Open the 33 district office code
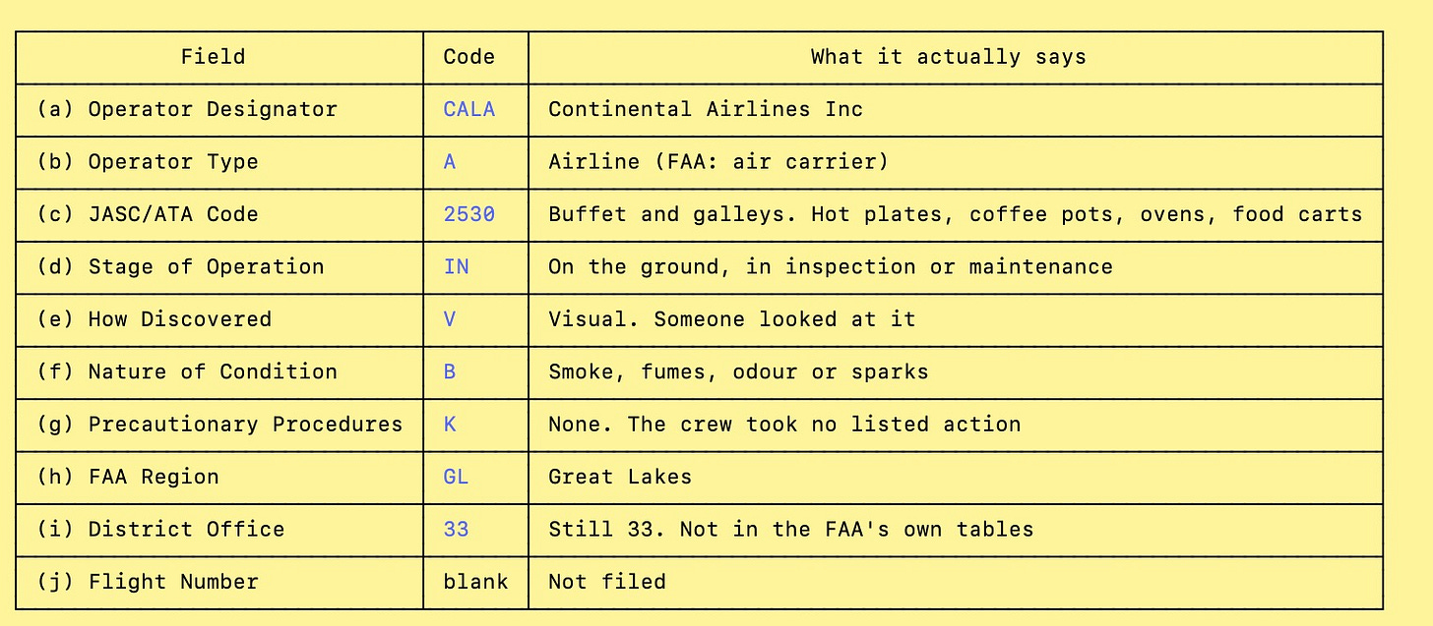Image resolution: width=1433 pixels, height=626 pixels. (x=456, y=530)
